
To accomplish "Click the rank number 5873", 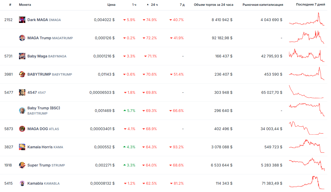I will pyautogui.click(x=8, y=129).
